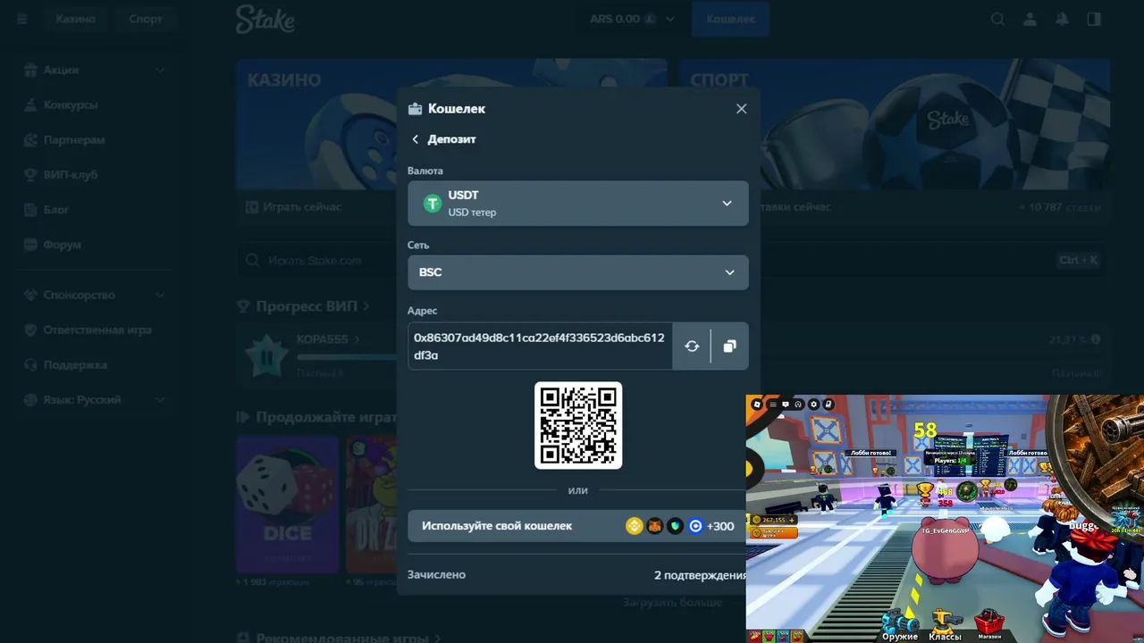This screenshot has height=643, width=1144.
Task: Click the phone icon in Roblox top bar
Action: click(829, 405)
